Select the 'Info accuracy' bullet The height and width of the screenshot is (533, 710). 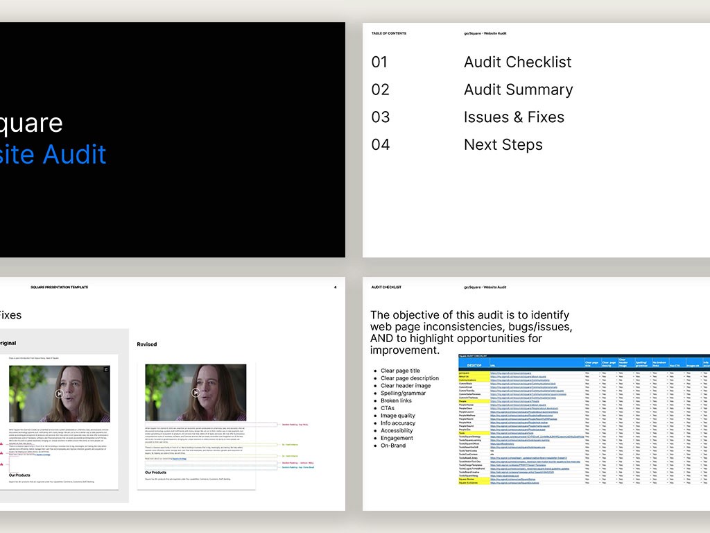tap(398, 423)
